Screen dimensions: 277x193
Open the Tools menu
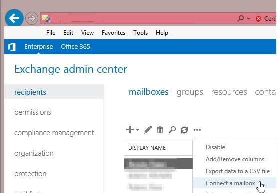140,33
